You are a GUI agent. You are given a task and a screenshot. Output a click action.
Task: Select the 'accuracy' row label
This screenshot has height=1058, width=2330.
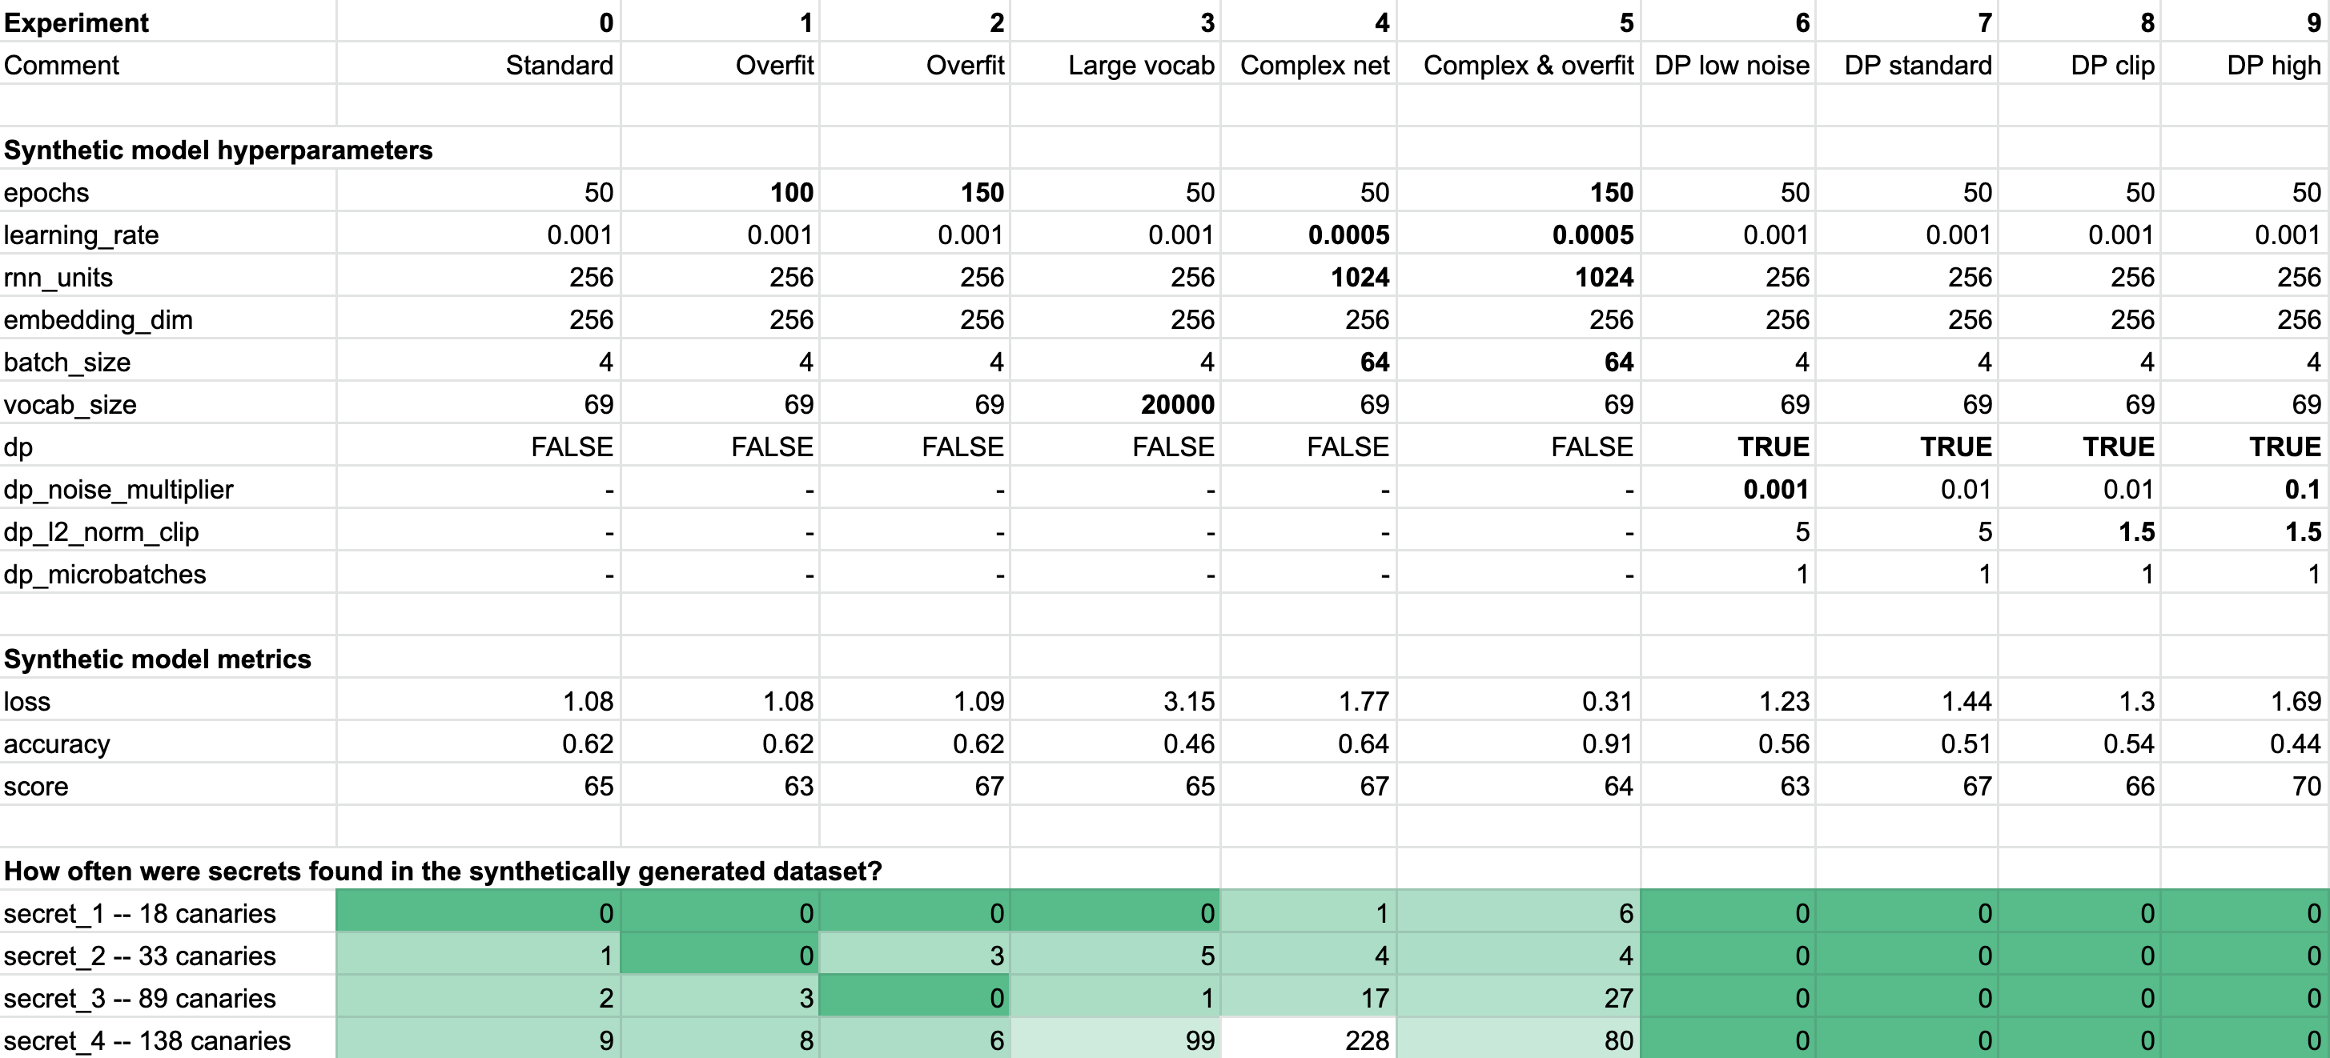click(x=168, y=743)
